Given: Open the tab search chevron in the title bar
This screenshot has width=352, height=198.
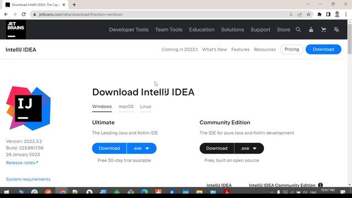Looking at the screenshot, I should click(308, 4).
